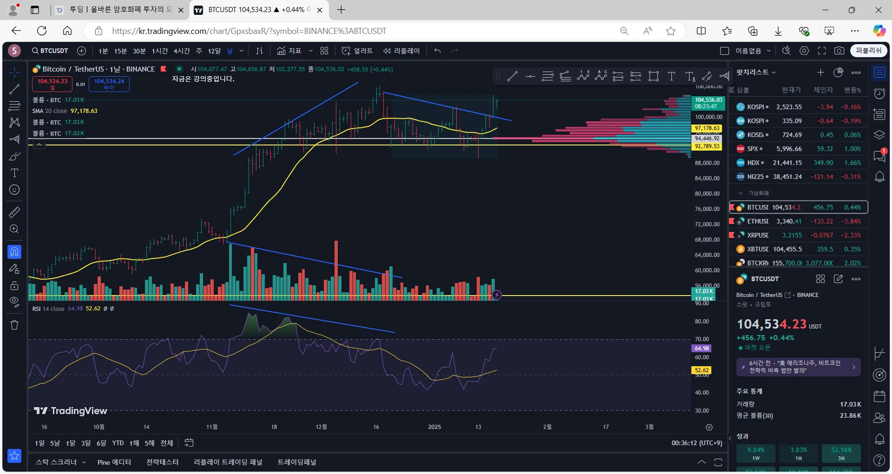Select the text annotation tool in left sidebar
892x474 pixels.
coord(14,173)
